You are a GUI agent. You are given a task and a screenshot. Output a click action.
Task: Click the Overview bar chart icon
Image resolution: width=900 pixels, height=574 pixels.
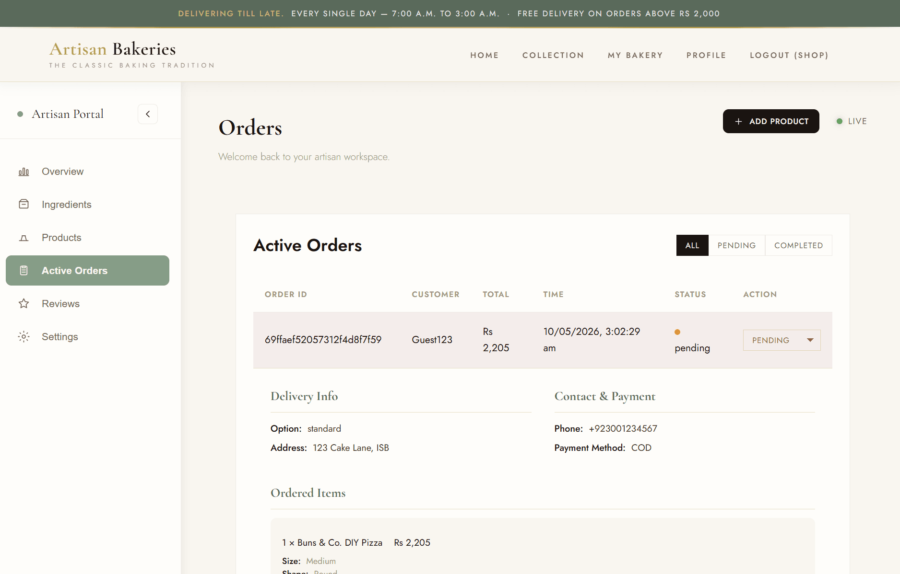(24, 172)
